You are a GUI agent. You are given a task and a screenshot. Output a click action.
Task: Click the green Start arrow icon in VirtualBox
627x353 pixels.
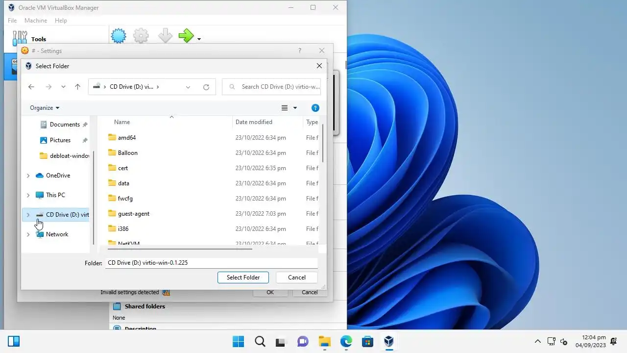pos(186,36)
